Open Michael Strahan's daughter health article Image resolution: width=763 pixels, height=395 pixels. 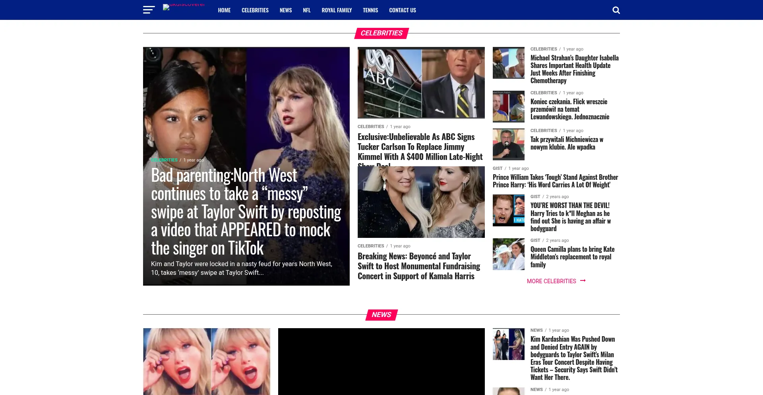[574, 69]
